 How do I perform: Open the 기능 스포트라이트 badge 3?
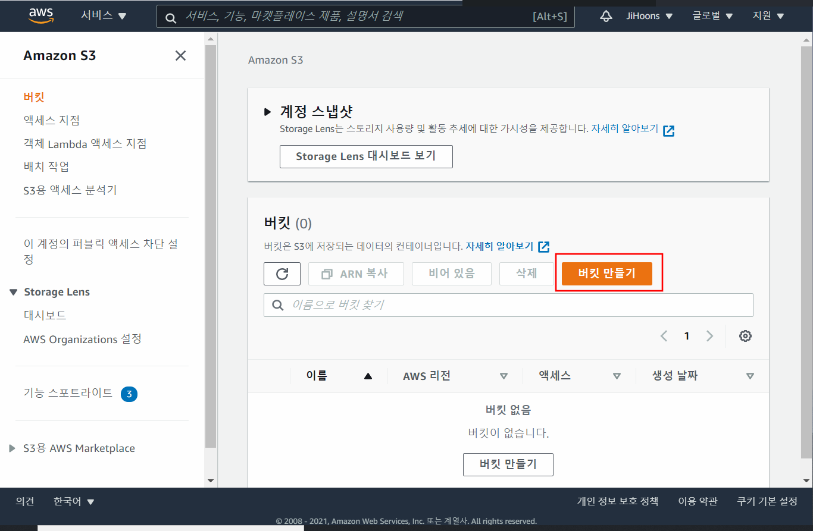pyautogui.click(x=129, y=394)
